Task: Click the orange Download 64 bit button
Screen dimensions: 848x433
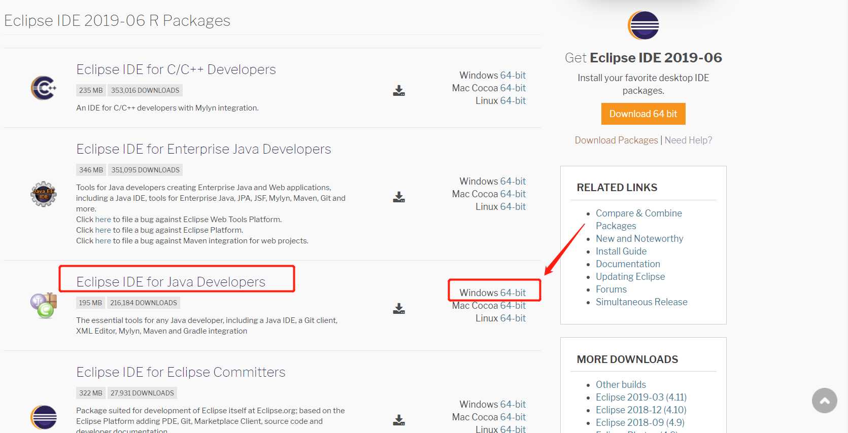Action: pos(643,114)
